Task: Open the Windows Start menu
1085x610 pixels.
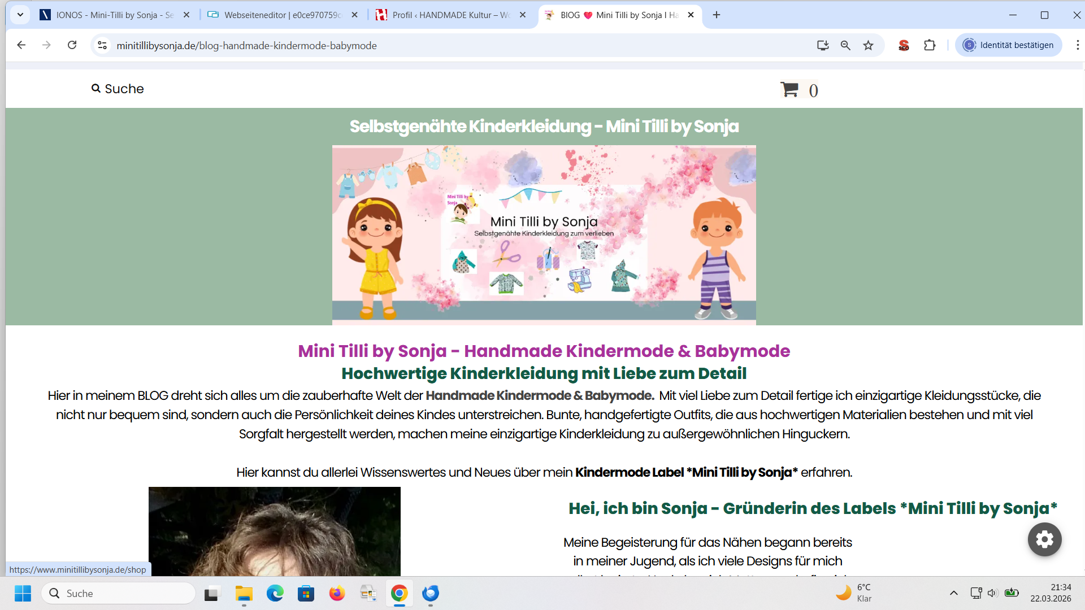Action: point(23,593)
